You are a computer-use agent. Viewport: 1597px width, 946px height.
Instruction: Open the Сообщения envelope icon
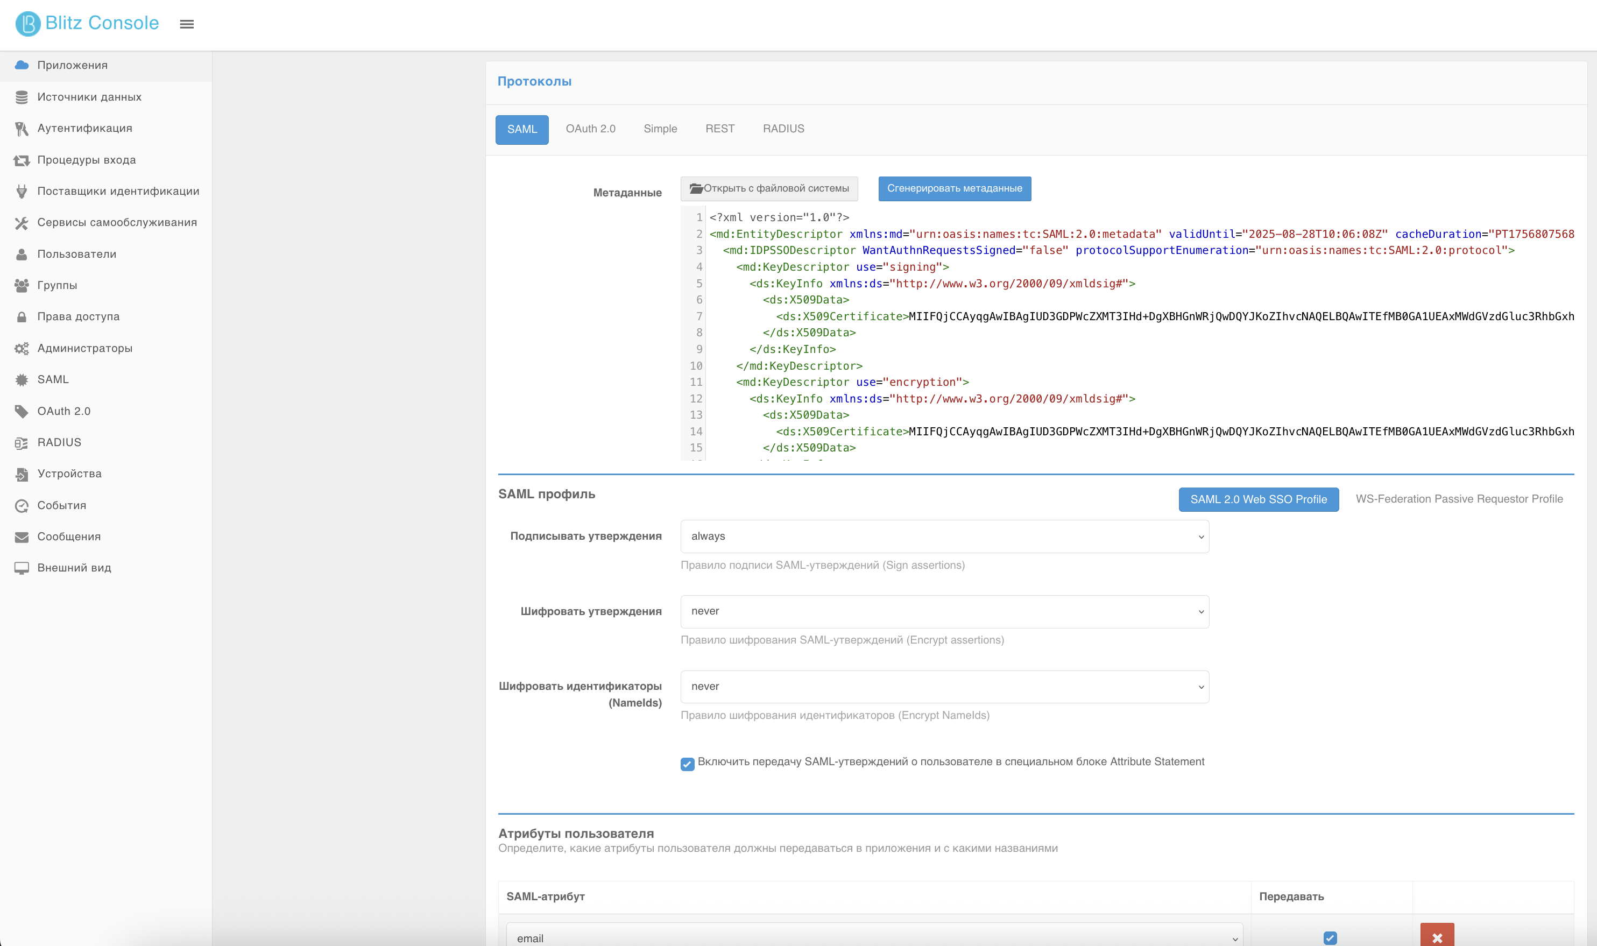(x=22, y=536)
